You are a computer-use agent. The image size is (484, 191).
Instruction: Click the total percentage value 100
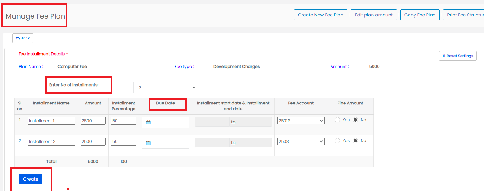tap(124, 162)
